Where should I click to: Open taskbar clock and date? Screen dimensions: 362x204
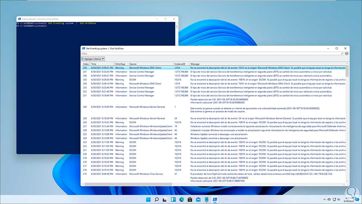[349, 199]
